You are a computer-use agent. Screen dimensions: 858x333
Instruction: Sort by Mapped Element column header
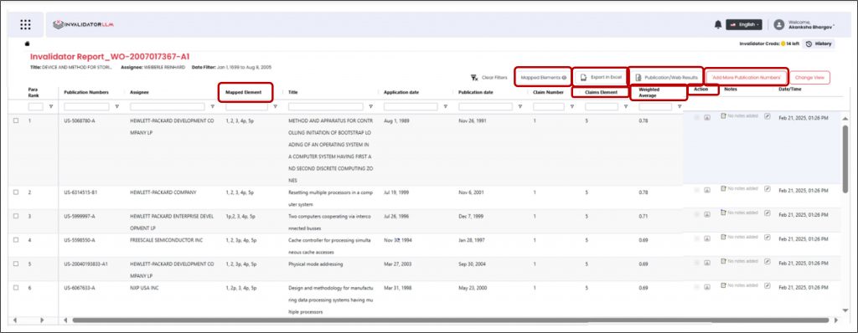coord(244,92)
